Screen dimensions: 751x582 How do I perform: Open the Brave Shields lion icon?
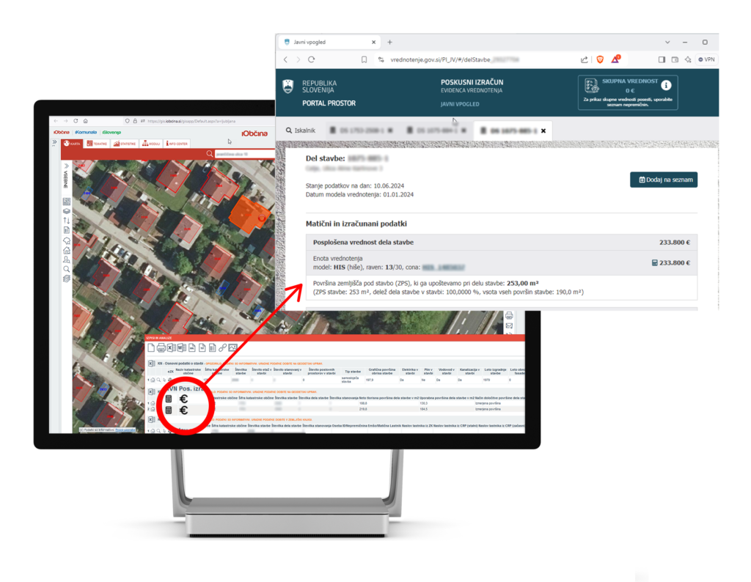click(599, 59)
